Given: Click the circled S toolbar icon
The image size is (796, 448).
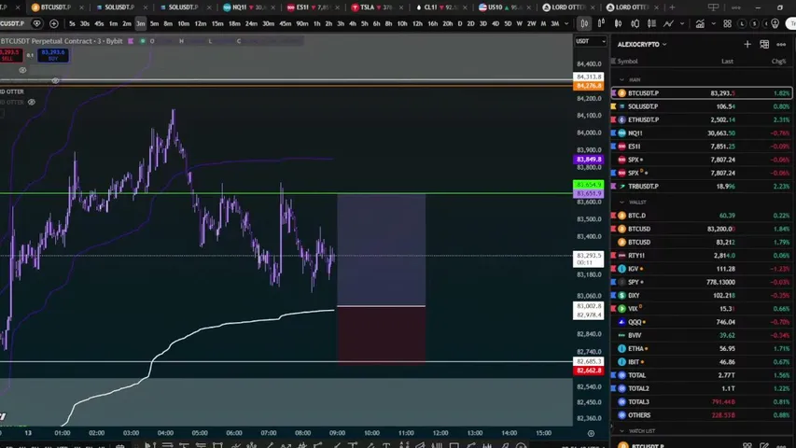Looking at the screenshot, I should [755, 23].
